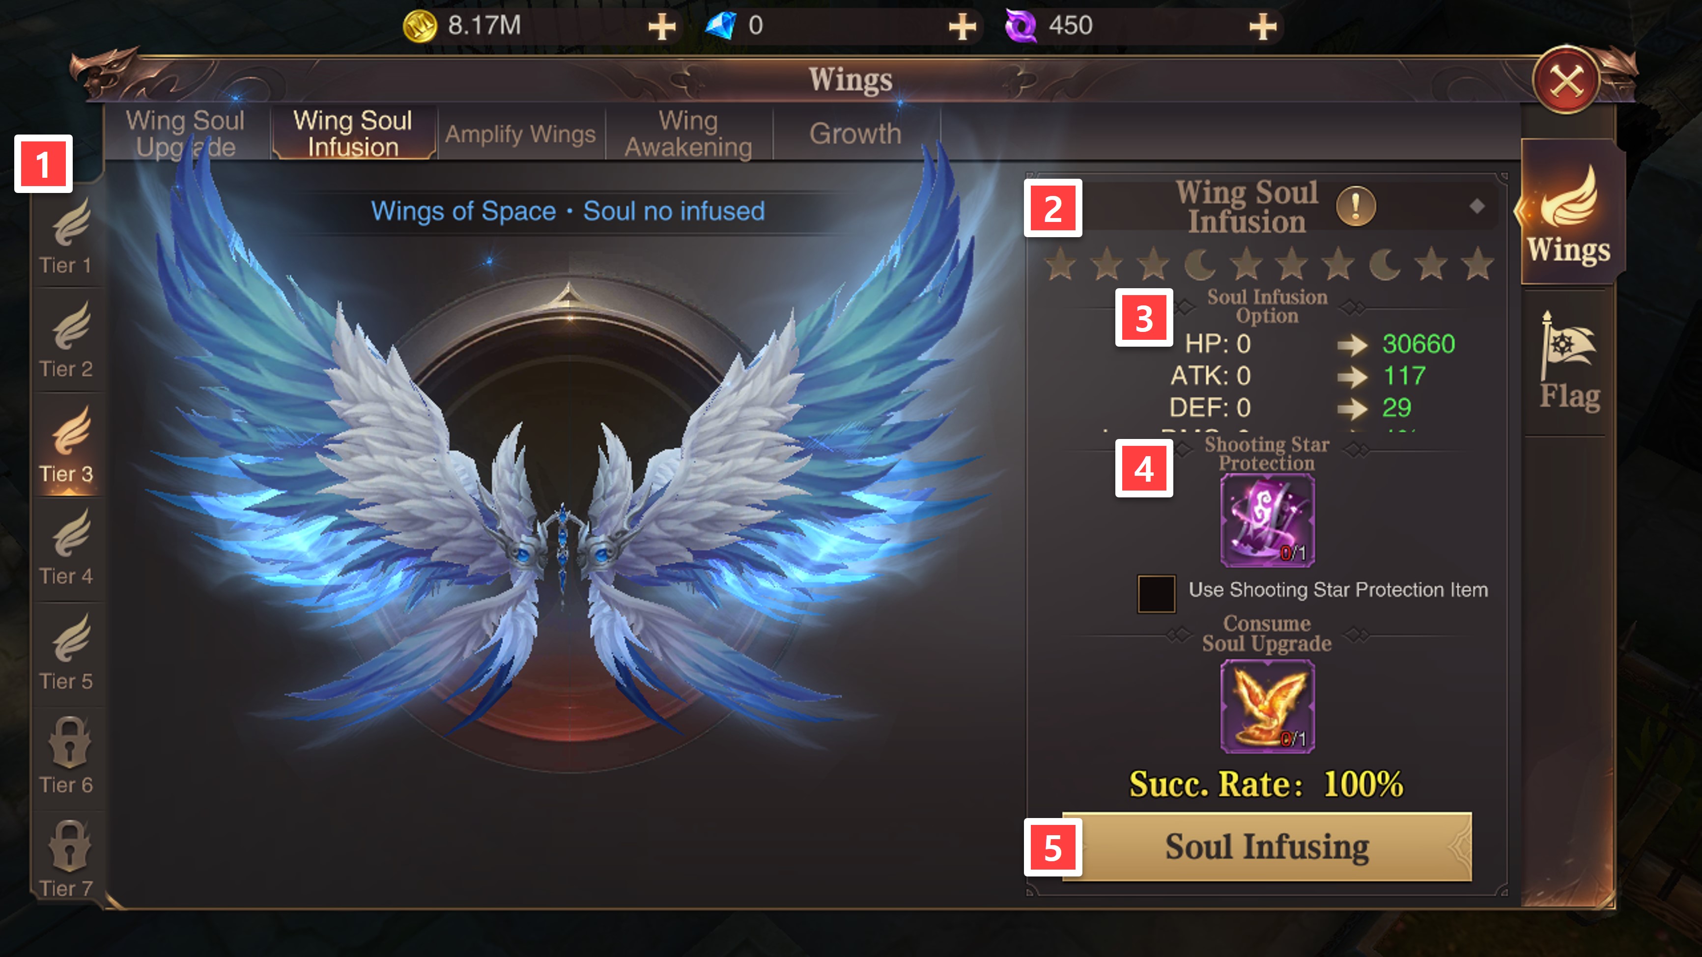Tap the Shooting Star Protection item icon
Screen dimensions: 1702x957
click(1267, 521)
